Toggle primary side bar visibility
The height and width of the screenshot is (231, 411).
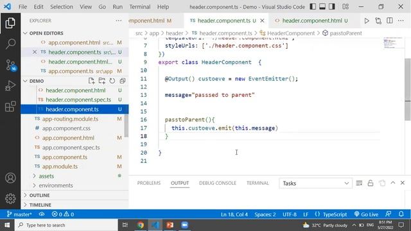313,6
